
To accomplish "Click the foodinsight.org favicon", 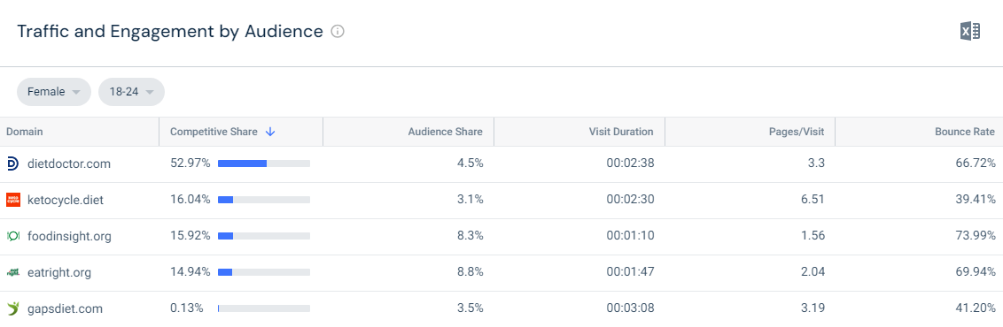I will 12,237.
